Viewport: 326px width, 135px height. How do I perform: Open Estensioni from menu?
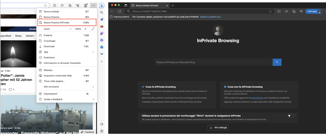click(x=67, y=57)
